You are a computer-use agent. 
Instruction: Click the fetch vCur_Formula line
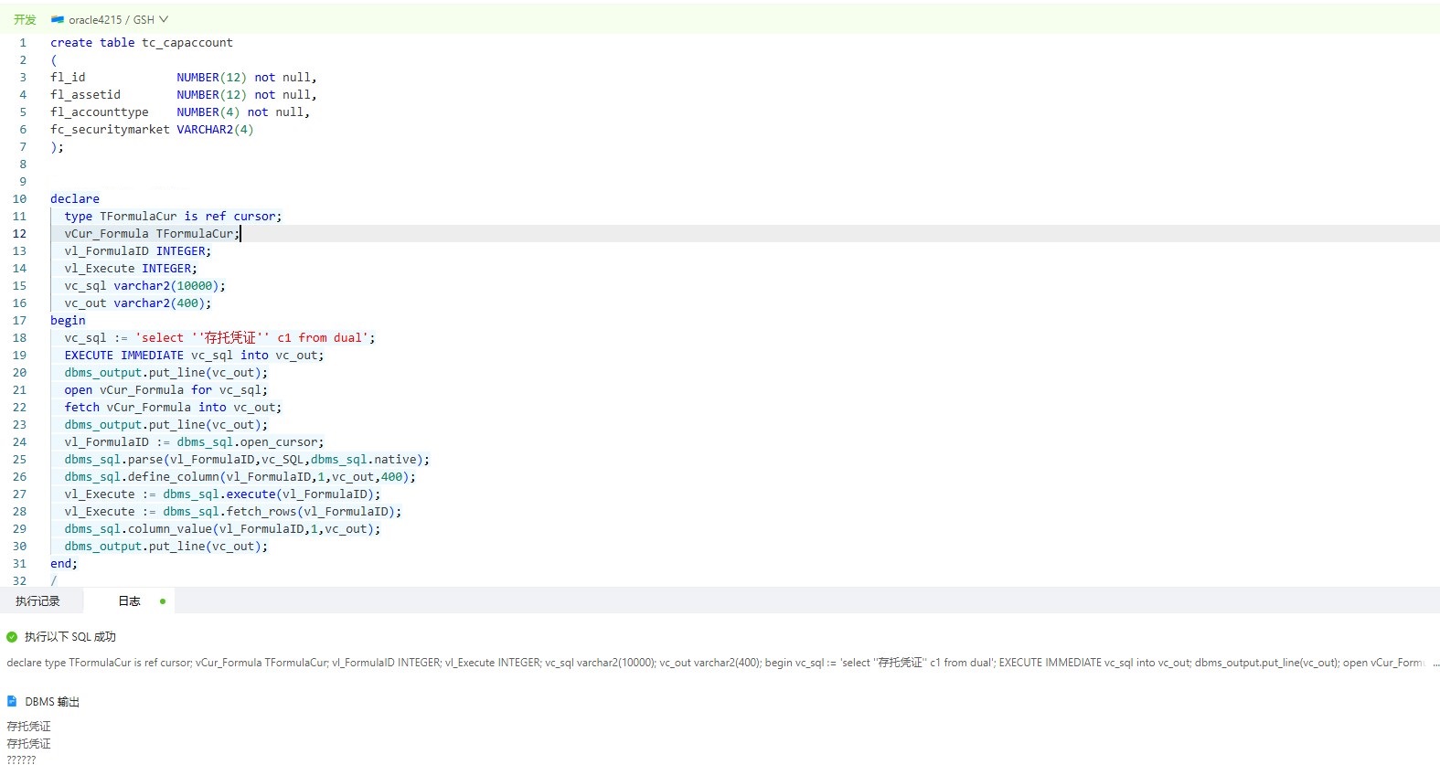(173, 408)
